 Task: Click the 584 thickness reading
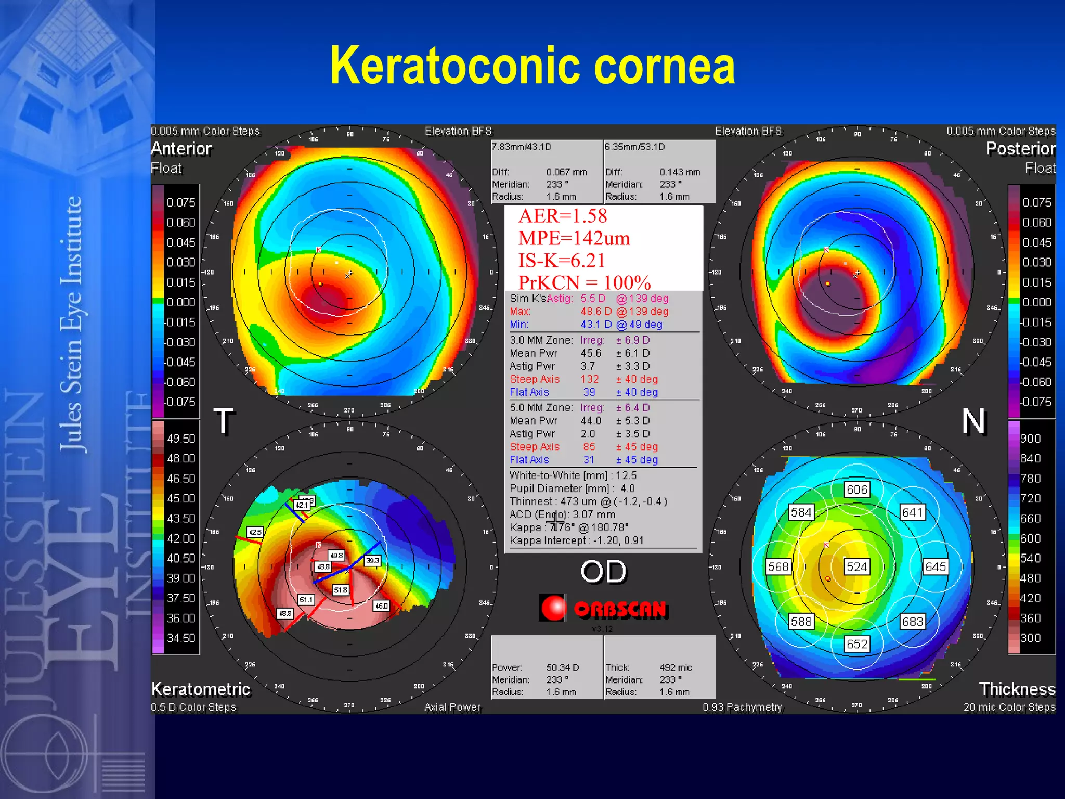[801, 512]
